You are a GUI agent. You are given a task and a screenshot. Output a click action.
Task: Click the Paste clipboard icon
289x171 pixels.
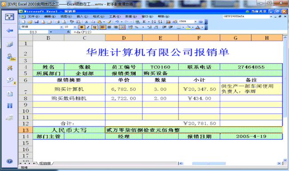(99, 22)
